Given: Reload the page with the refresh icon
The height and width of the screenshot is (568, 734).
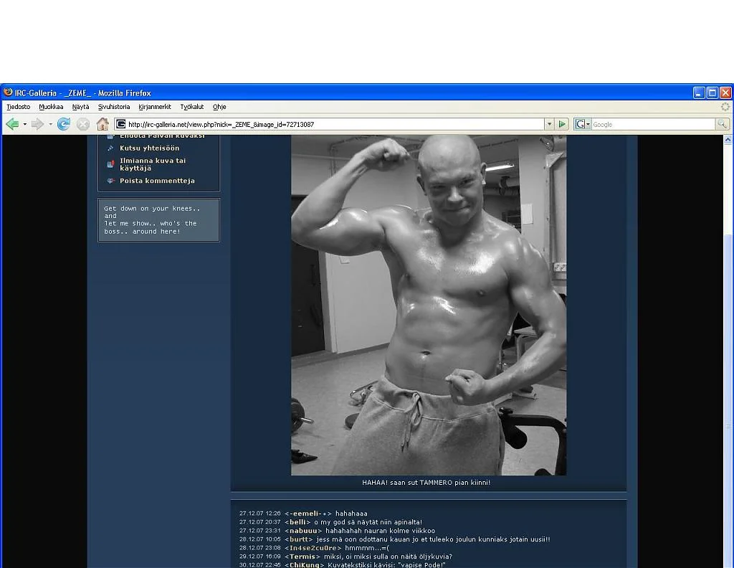Looking at the screenshot, I should (x=64, y=124).
